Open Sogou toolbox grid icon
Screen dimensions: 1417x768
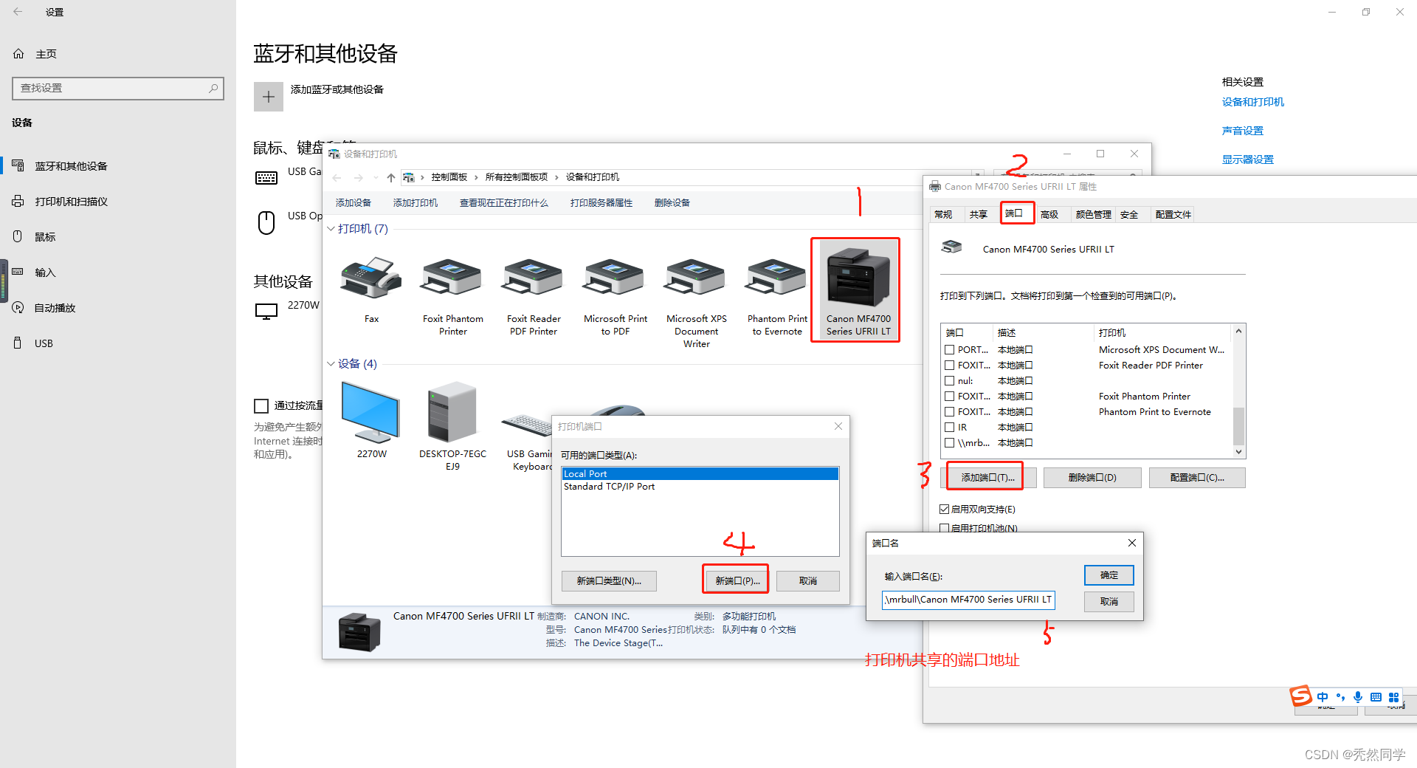1393,697
